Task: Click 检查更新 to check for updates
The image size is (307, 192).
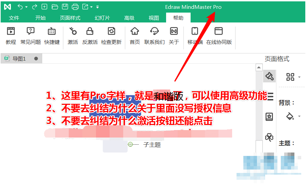Action: point(111,36)
